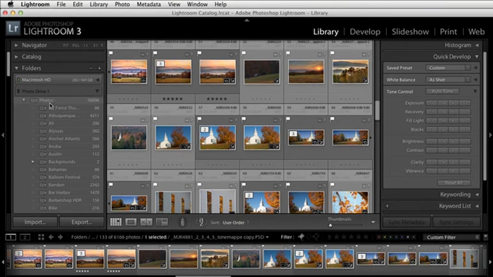Viewport: 493px width, 277px height.
Task: Toggle the flagged photos filter
Action: (x=301, y=237)
